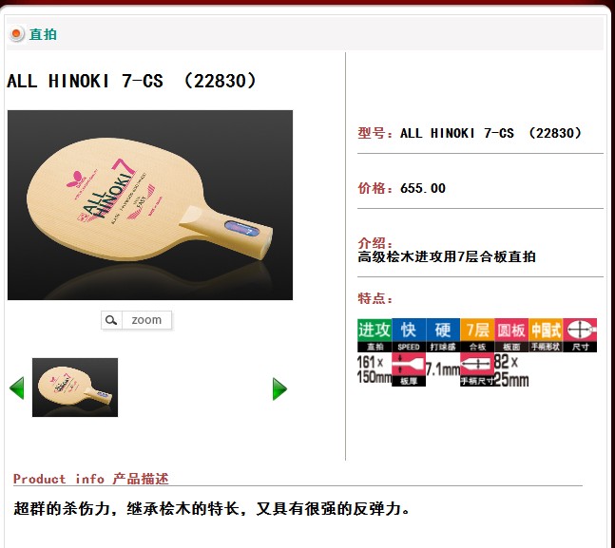Click the green 进攻 feature badge
Screen dimensions: 615x548
[375, 335]
